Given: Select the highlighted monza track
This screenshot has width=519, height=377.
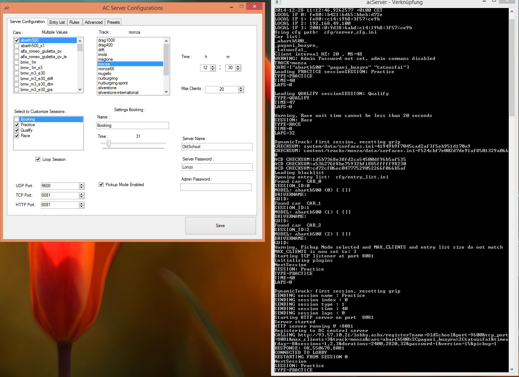Looking at the screenshot, I should coord(130,64).
